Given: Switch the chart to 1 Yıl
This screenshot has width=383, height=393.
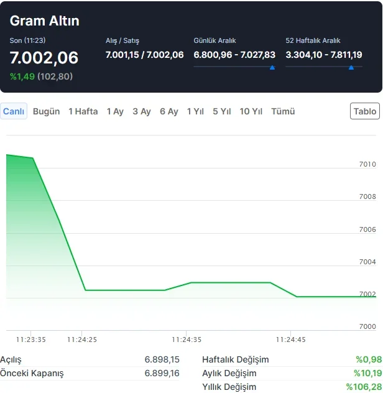Looking at the screenshot, I should (x=195, y=111).
